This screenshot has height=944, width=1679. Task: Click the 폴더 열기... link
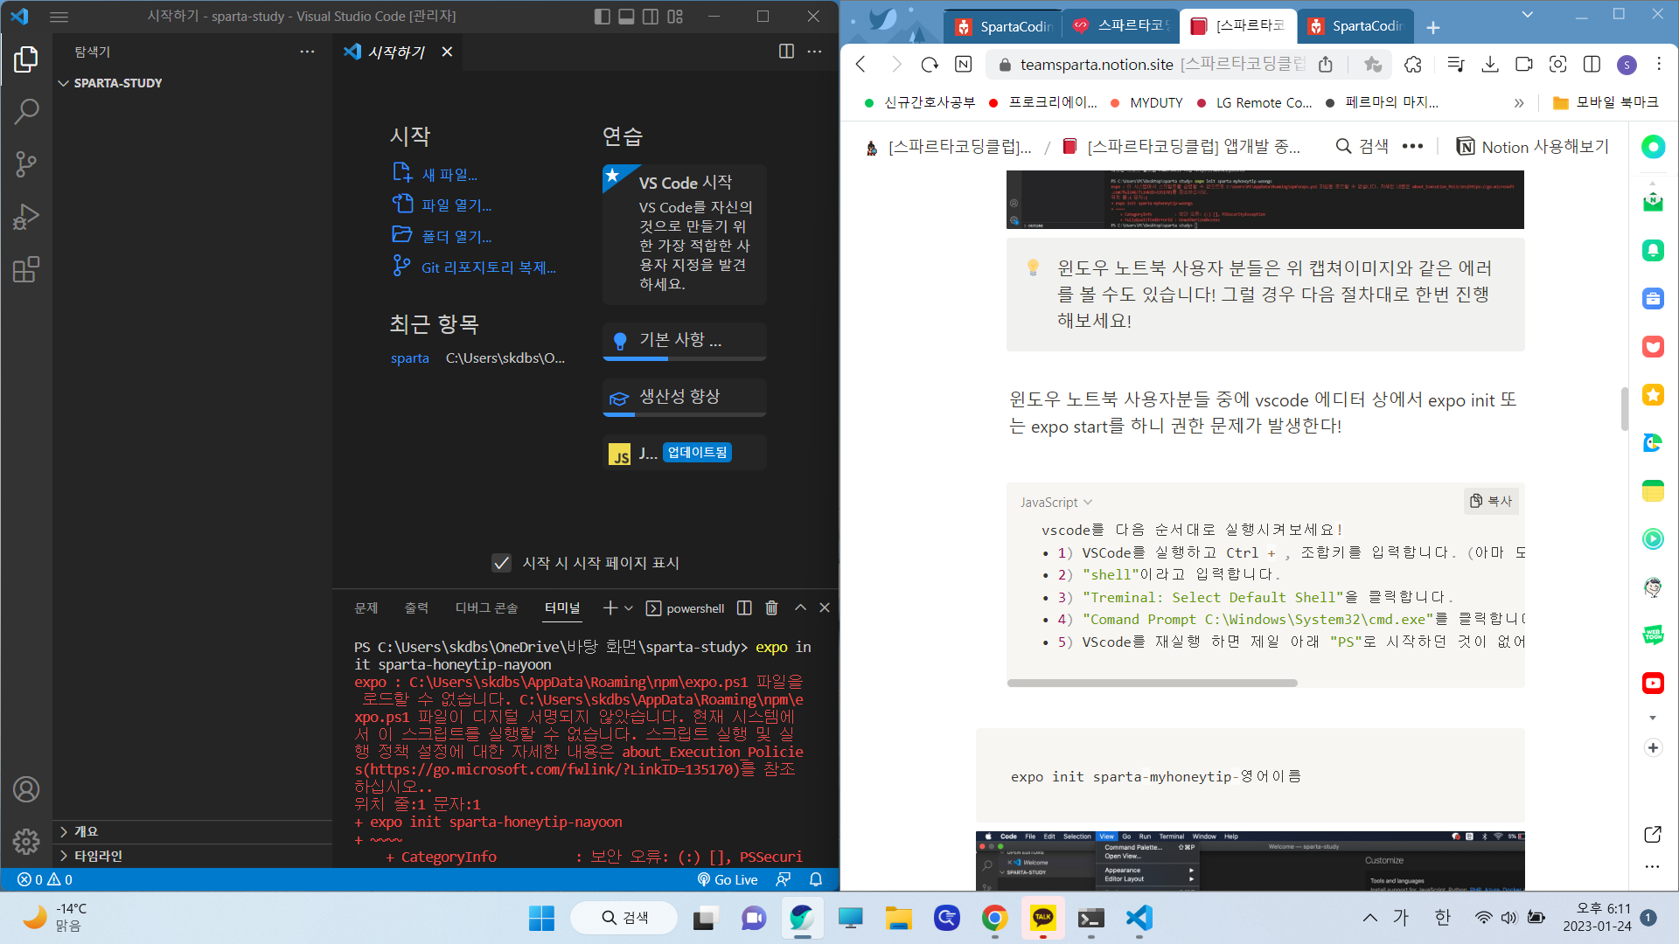(456, 237)
